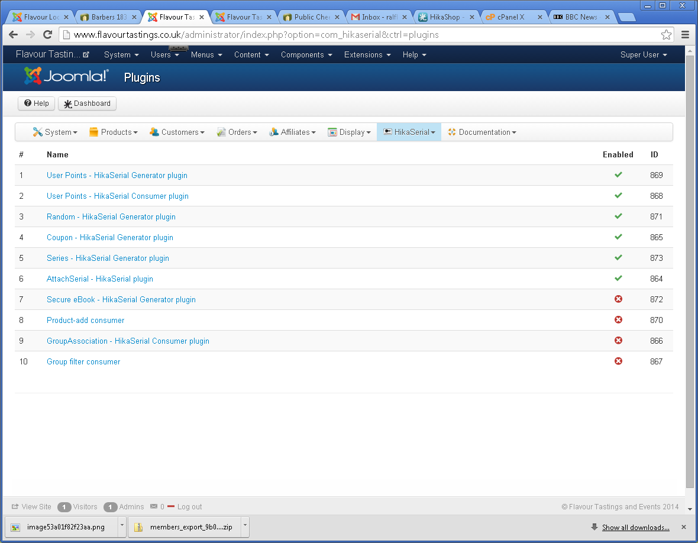The width and height of the screenshot is (698, 543).
Task: Open the Components menu
Action: 307,55
